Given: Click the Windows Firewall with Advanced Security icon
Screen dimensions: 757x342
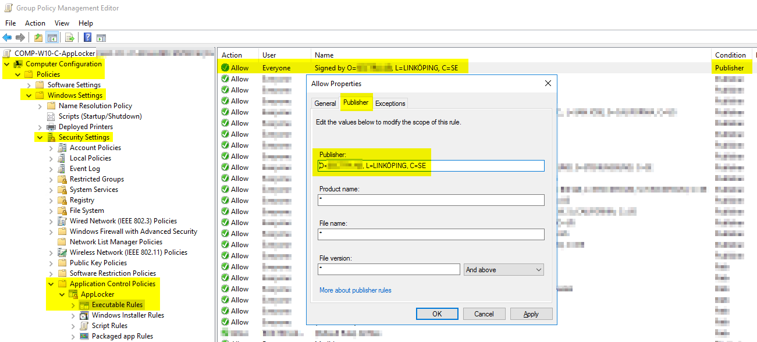Looking at the screenshot, I should (x=62, y=231).
